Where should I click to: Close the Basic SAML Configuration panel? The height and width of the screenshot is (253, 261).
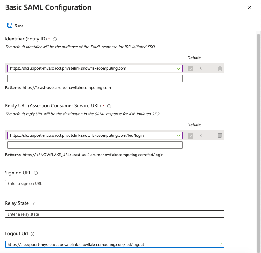point(250,7)
